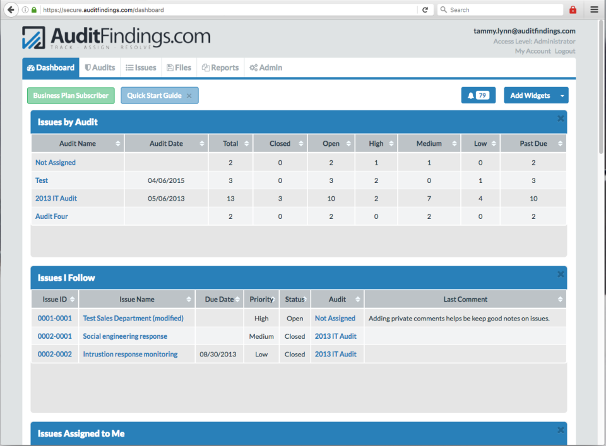The image size is (606, 446).
Task: Open the Quick Start Guide
Action: [x=155, y=95]
